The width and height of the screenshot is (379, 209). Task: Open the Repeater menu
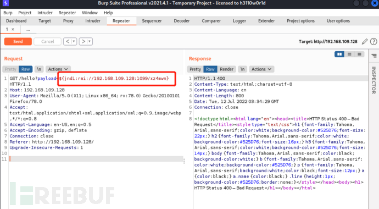click(x=67, y=13)
